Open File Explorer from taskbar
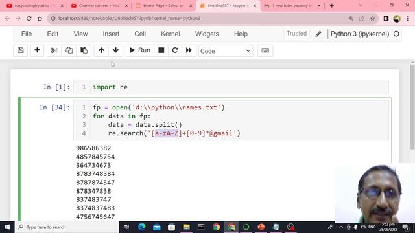Image resolution: width=415 pixels, height=233 pixels. tap(186, 227)
